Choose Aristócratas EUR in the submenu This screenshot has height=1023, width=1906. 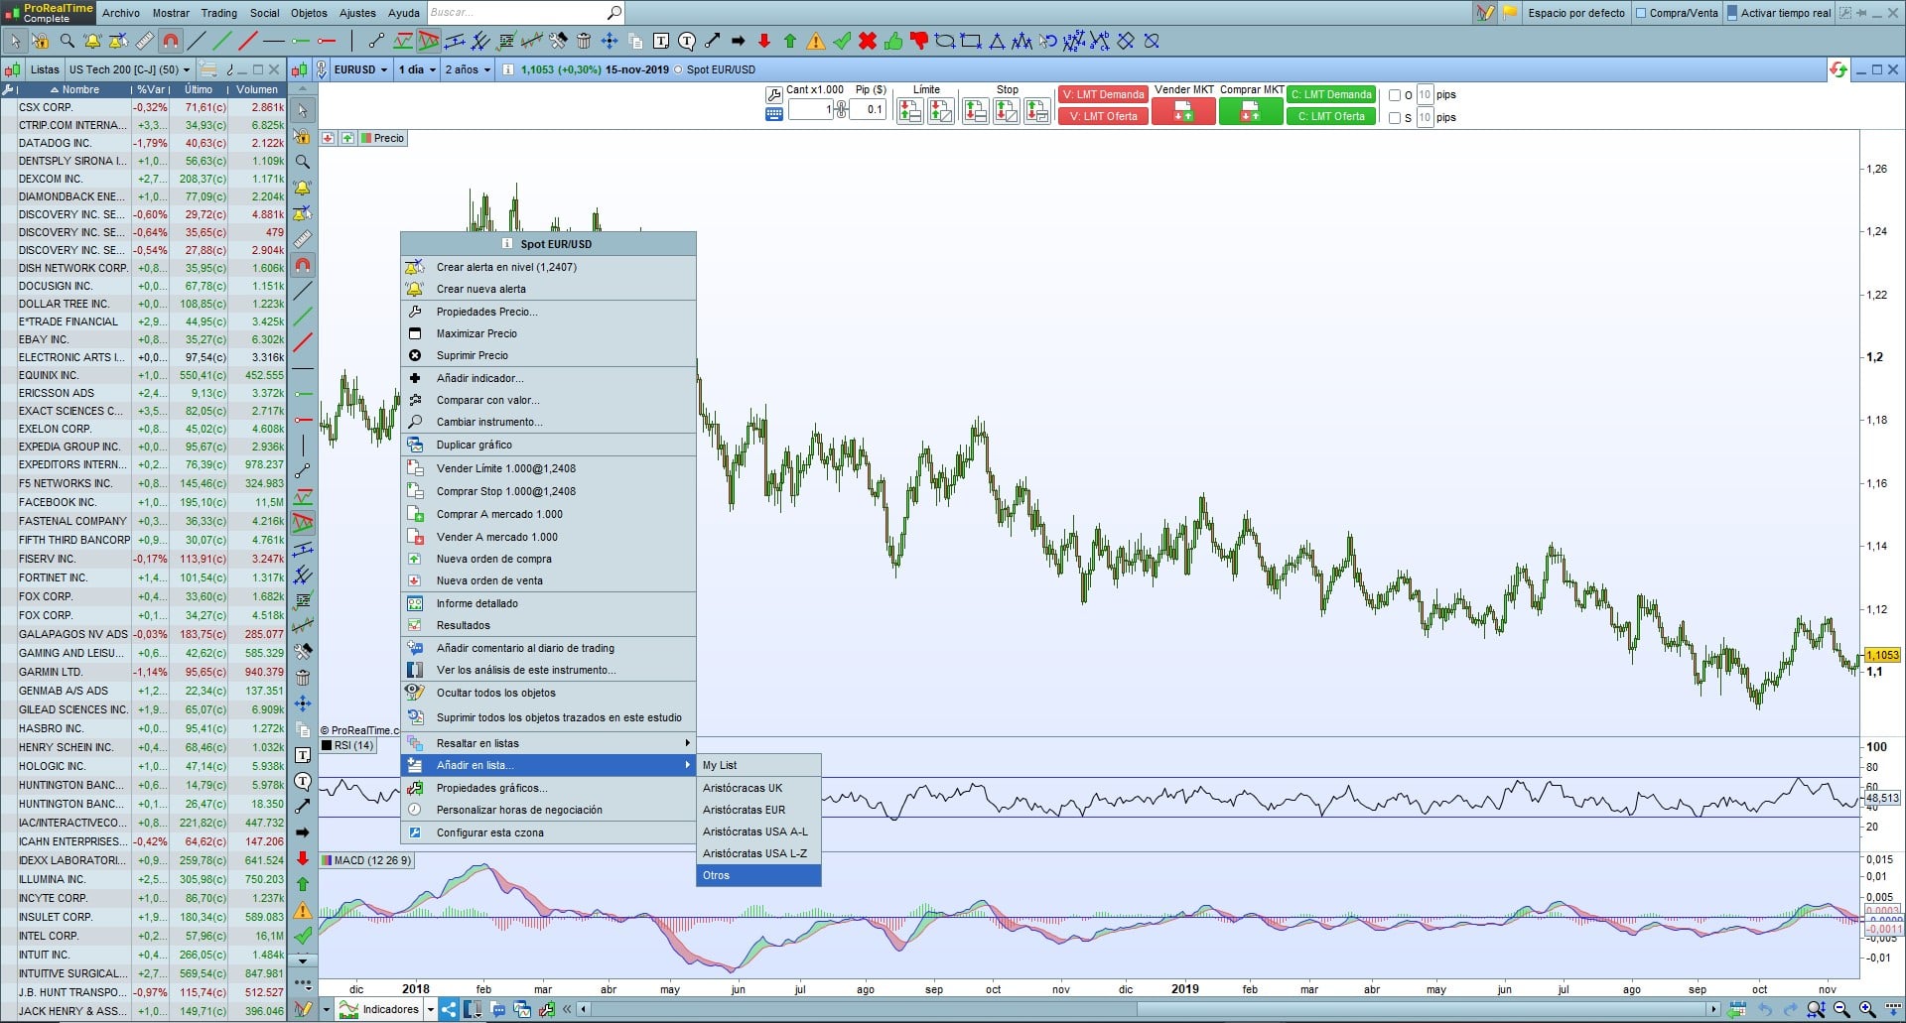click(x=759, y=810)
